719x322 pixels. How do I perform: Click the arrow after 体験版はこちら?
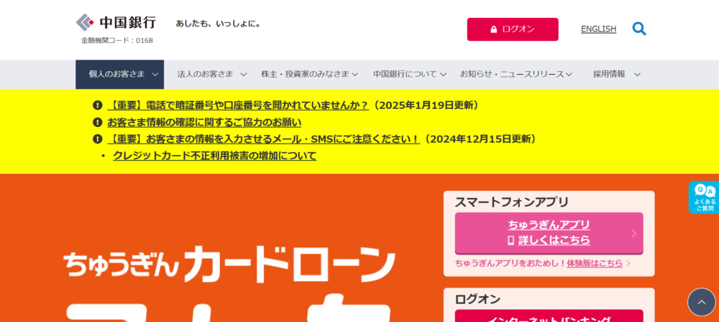(x=628, y=263)
